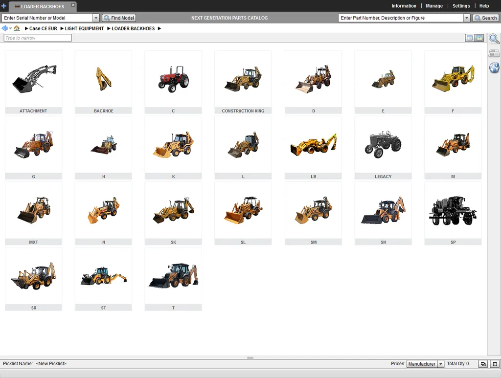This screenshot has height=378, width=501.
Task: Open the MXT series category
Action: [x=34, y=214]
